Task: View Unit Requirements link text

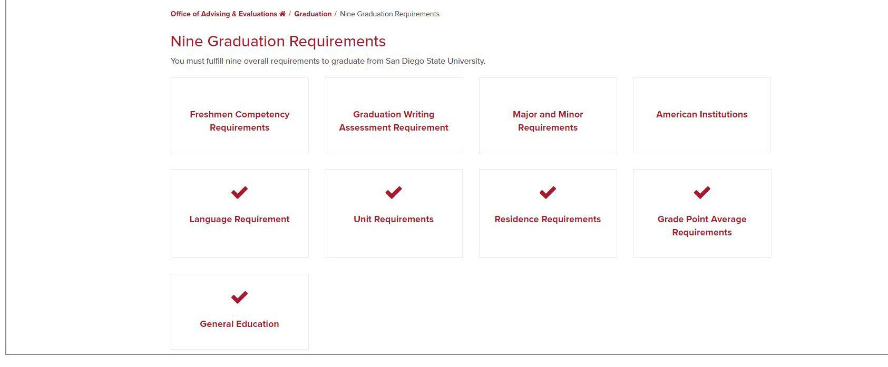Action: point(394,219)
